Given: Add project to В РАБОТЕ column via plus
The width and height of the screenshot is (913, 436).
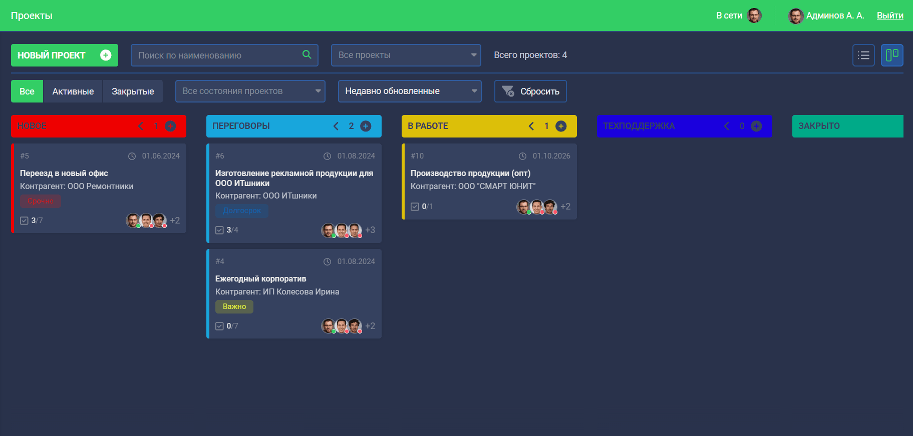Looking at the screenshot, I should pos(561,126).
